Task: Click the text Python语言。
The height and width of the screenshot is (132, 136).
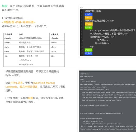Action: click(x=13, y=75)
